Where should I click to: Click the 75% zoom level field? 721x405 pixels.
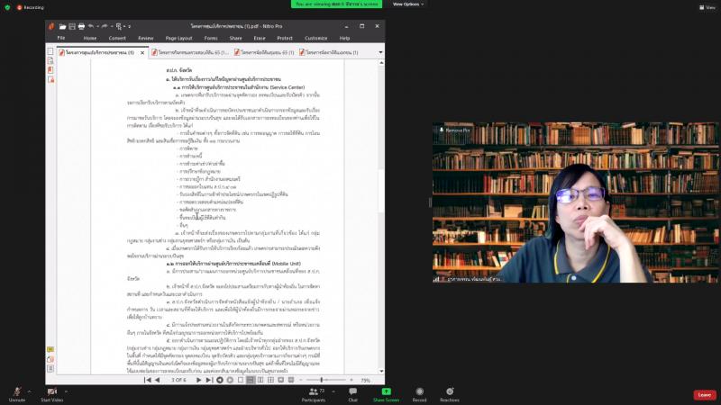pos(366,381)
